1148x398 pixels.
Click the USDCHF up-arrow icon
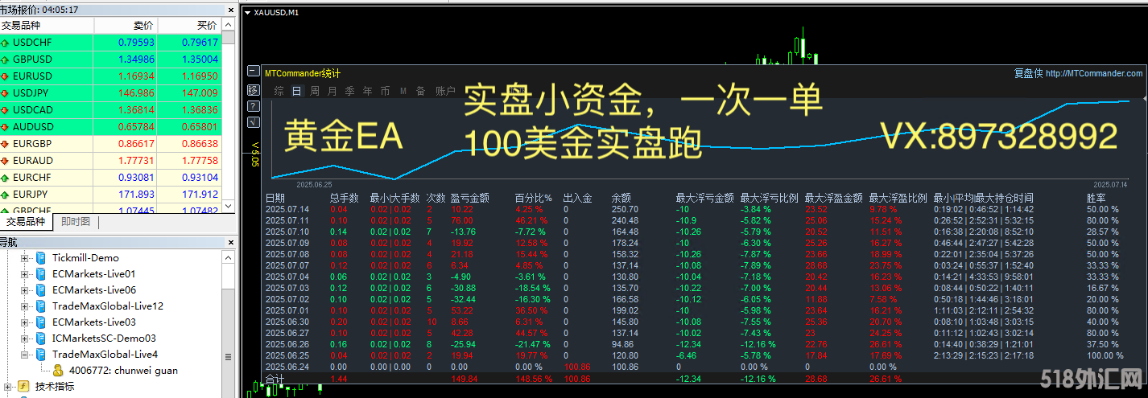coord(5,43)
